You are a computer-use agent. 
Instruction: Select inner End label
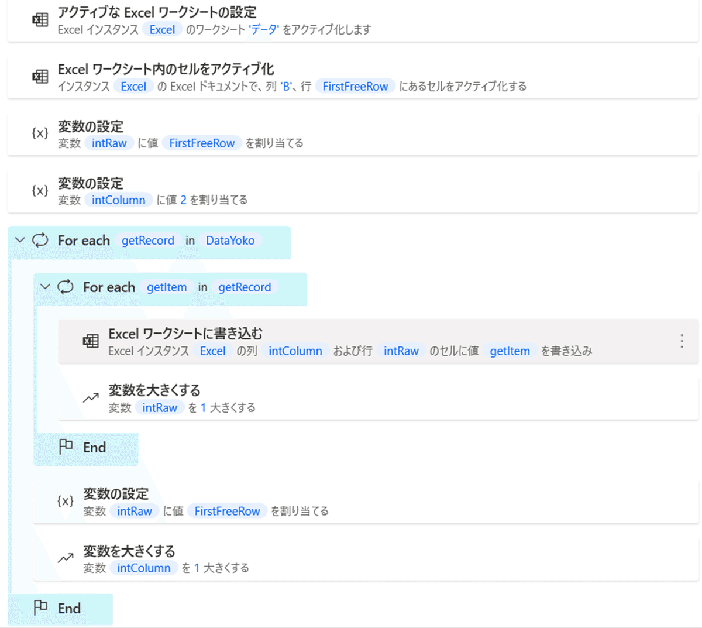[x=94, y=448]
